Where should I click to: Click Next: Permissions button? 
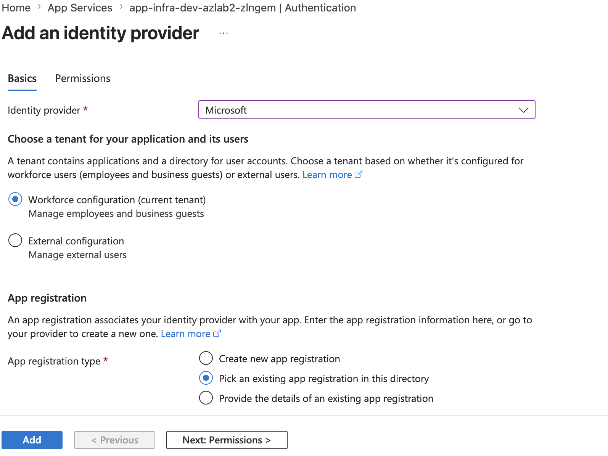point(227,440)
